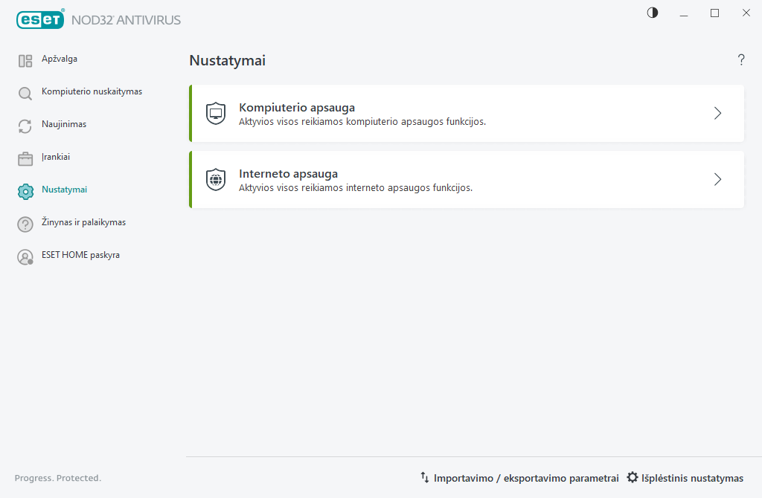Open Išplėstinis nustatymas
The width and height of the screenshot is (762, 498).
[685, 478]
